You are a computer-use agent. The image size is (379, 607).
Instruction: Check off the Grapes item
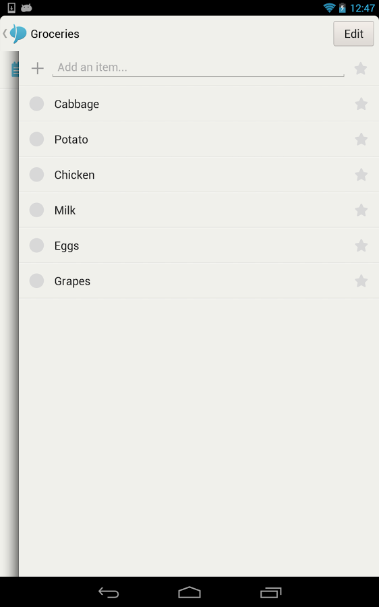[x=37, y=281]
